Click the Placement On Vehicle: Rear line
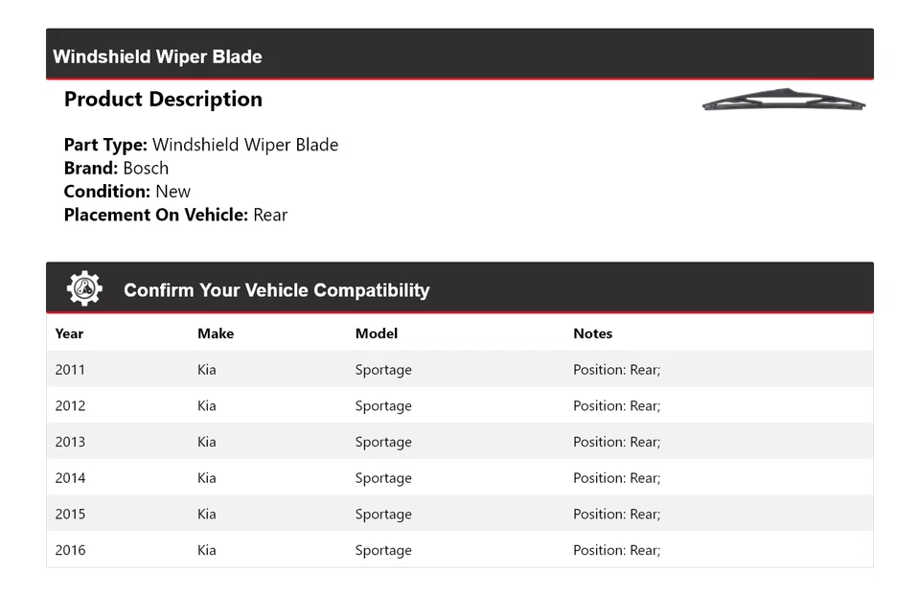The image size is (920, 596). 175,215
